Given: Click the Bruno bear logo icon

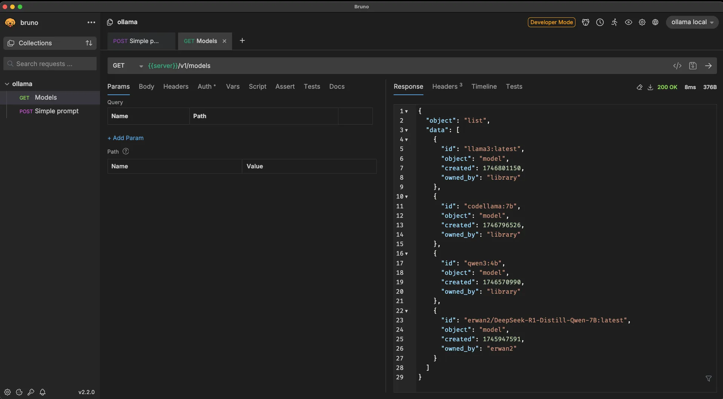Looking at the screenshot, I should [10, 23].
